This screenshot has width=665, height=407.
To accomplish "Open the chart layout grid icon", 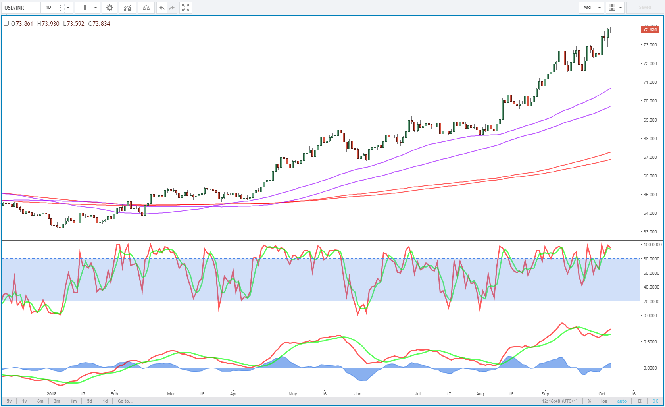I will (x=612, y=8).
